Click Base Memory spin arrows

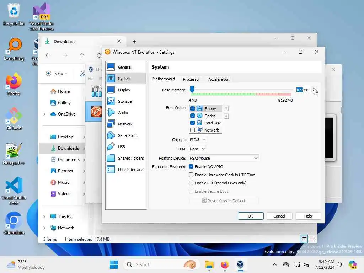tap(314, 90)
